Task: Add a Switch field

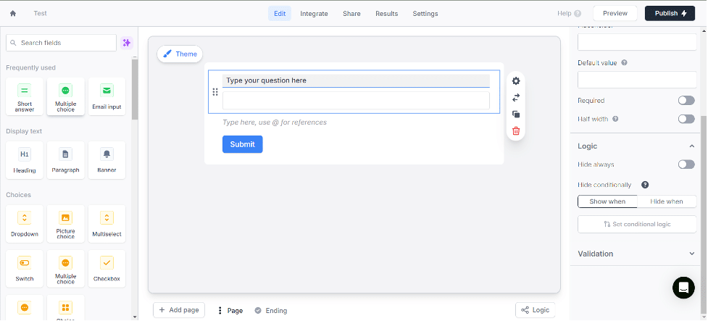Action: [25, 269]
